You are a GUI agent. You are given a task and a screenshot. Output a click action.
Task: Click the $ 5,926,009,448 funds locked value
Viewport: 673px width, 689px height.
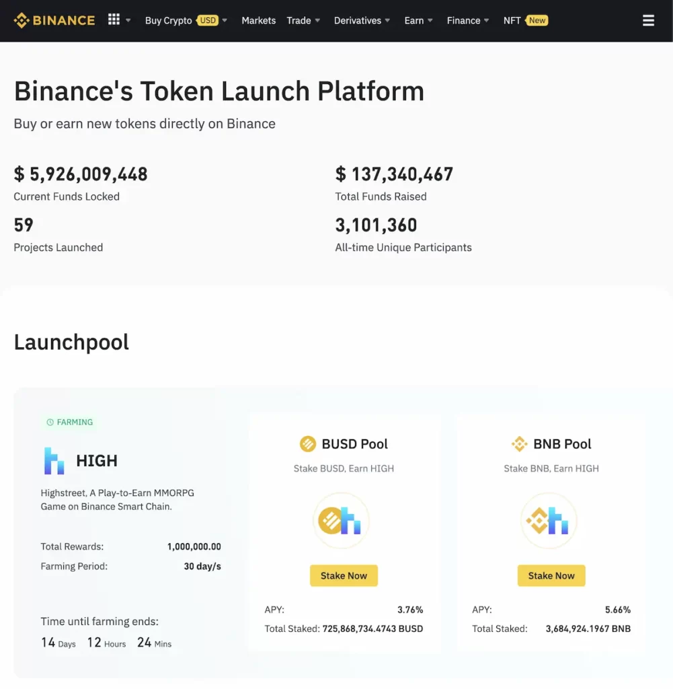(x=81, y=174)
